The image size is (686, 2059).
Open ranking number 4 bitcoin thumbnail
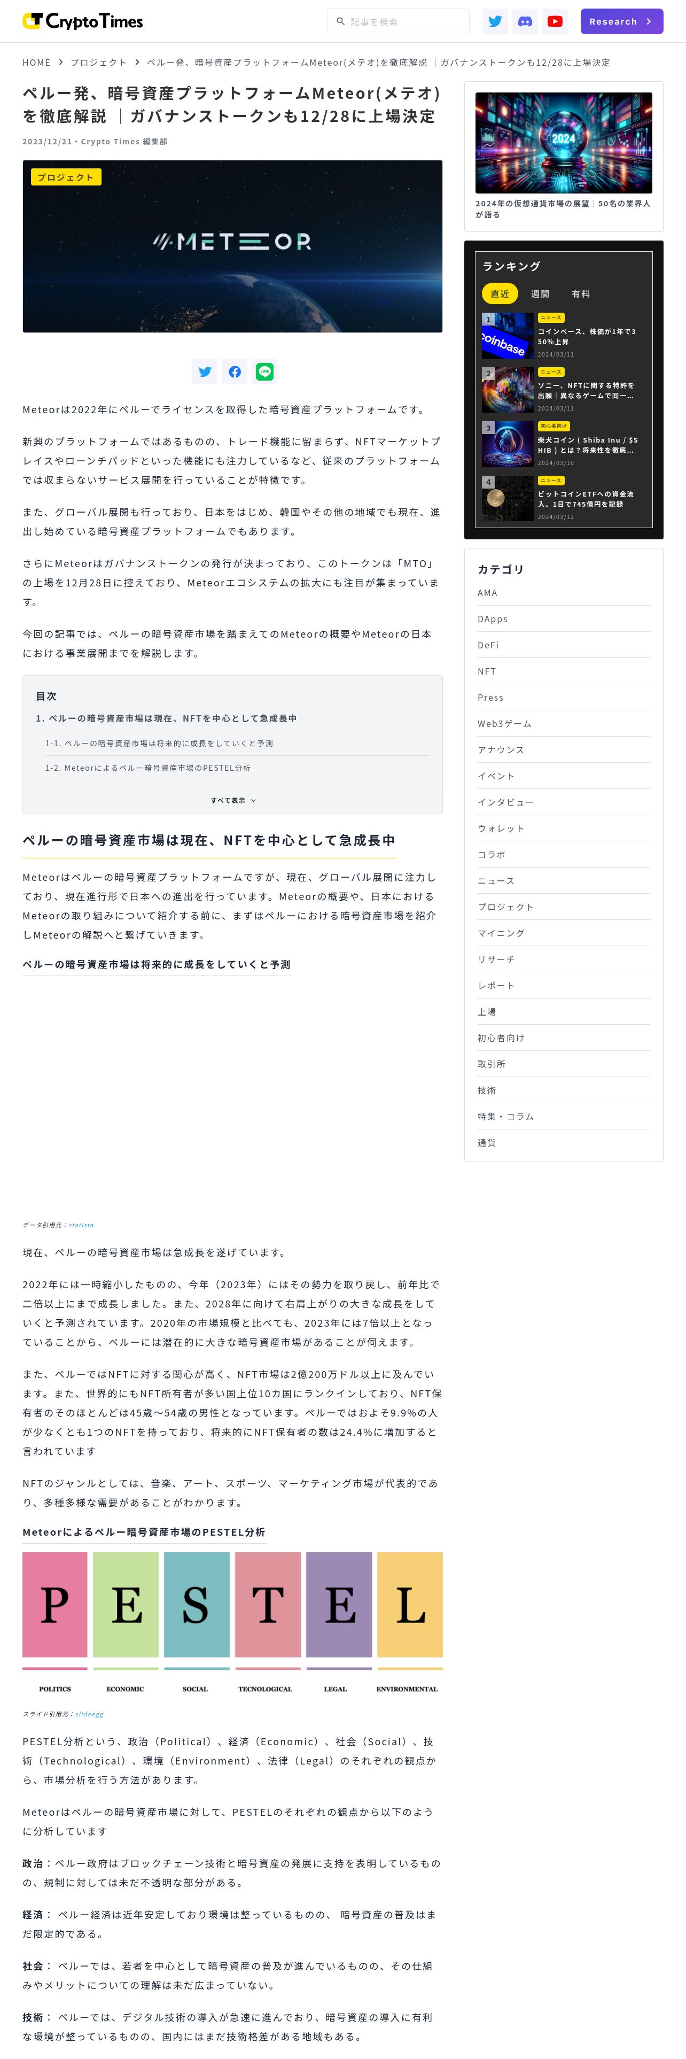click(507, 499)
